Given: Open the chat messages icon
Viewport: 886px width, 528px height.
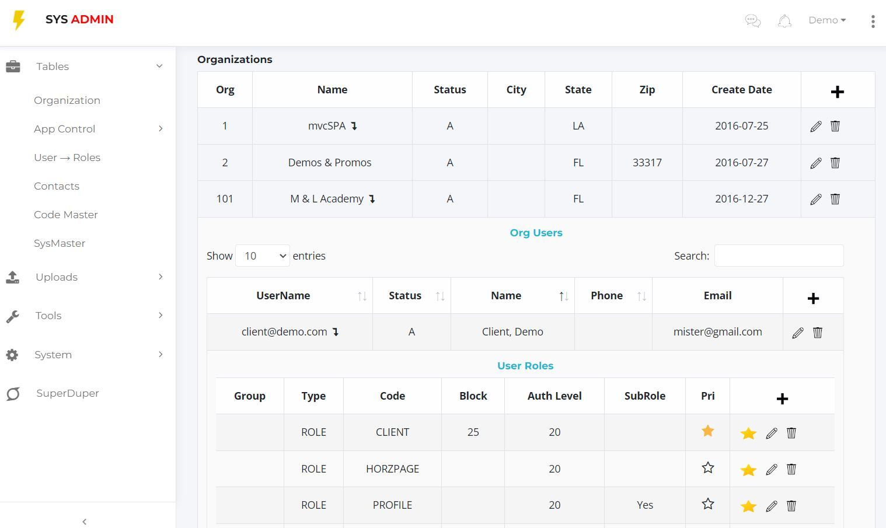Looking at the screenshot, I should 753,21.
